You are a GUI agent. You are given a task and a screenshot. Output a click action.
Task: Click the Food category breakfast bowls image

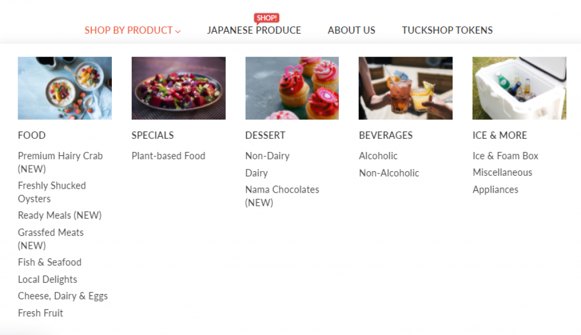[x=65, y=88]
